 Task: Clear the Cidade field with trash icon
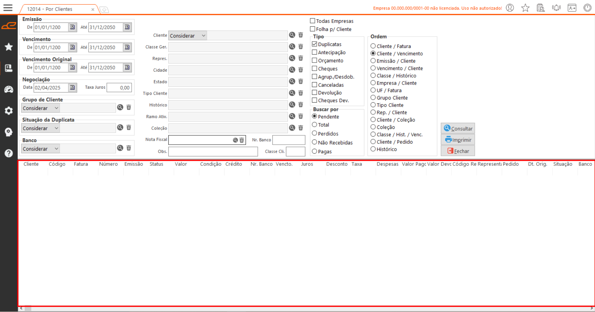tap(301, 70)
